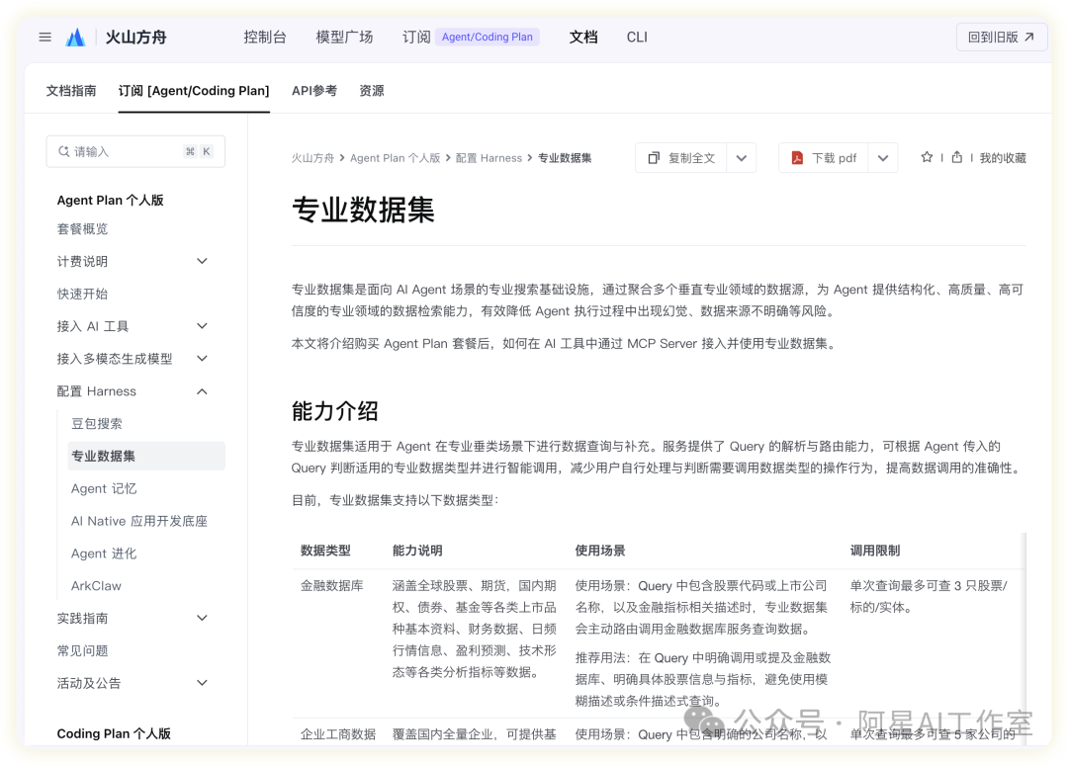Viewport: 1068px width, 766px height.
Task: Click 火山方舟 breadcrumb link
Action: pos(312,158)
